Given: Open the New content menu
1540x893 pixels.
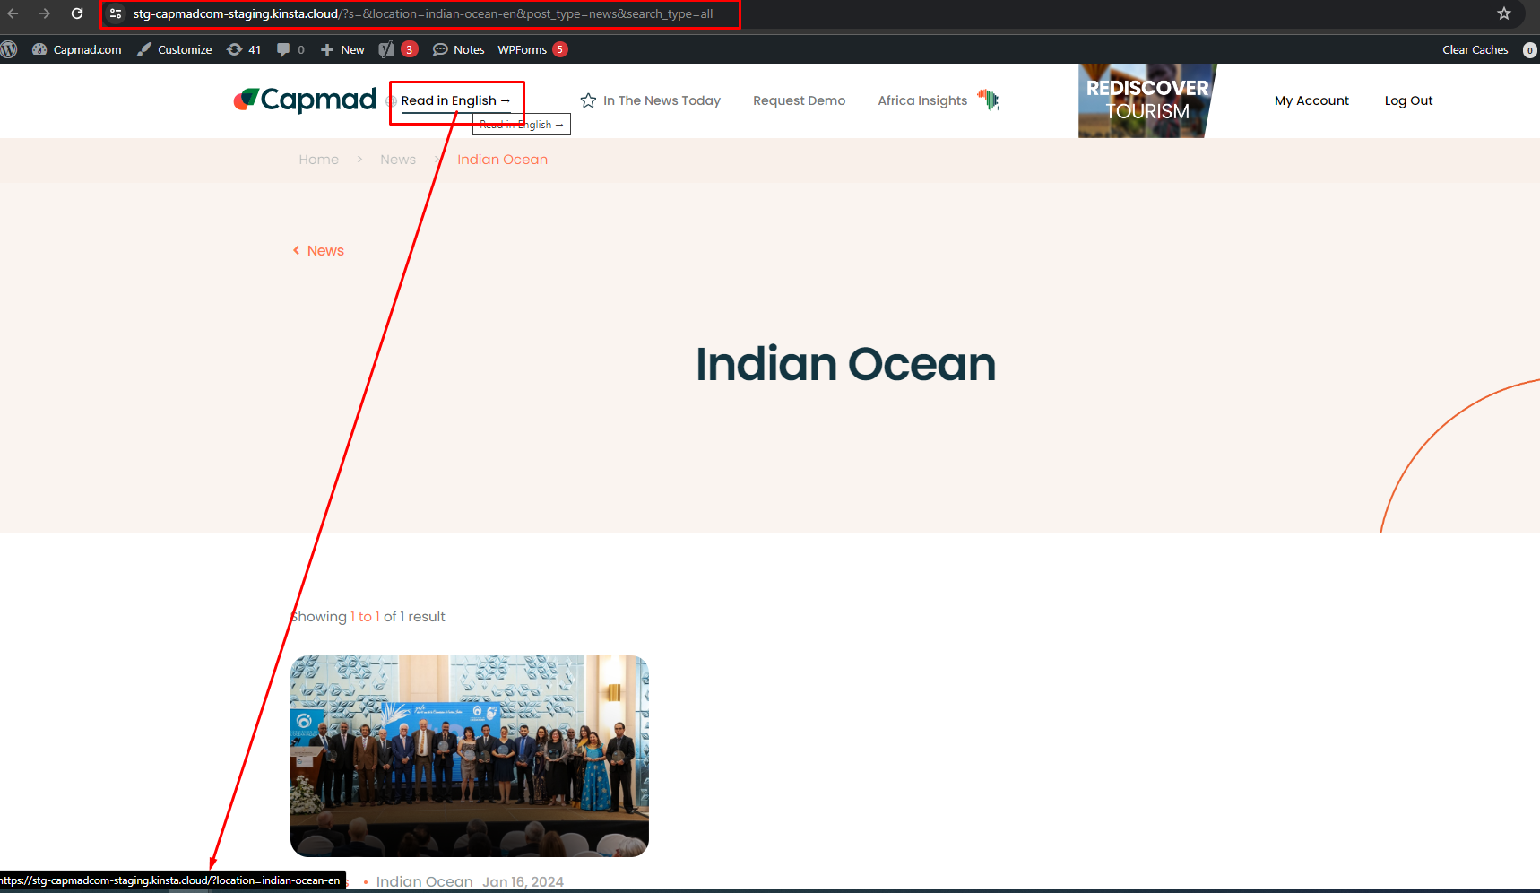Looking at the screenshot, I should pos(342,49).
